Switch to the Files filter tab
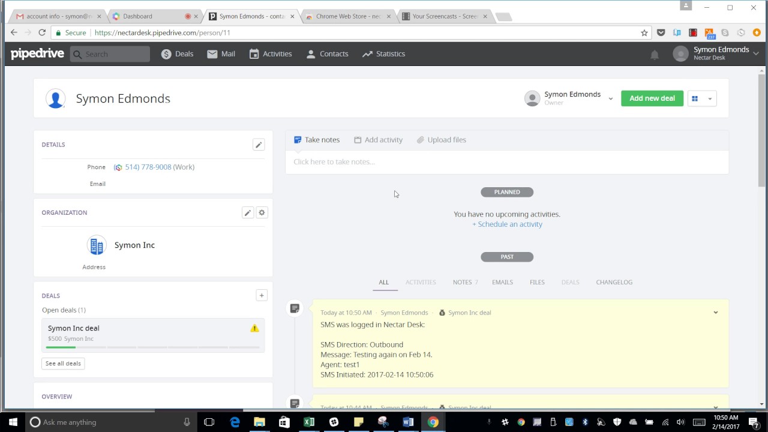The height and width of the screenshot is (432, 768). tap(537, 282)
